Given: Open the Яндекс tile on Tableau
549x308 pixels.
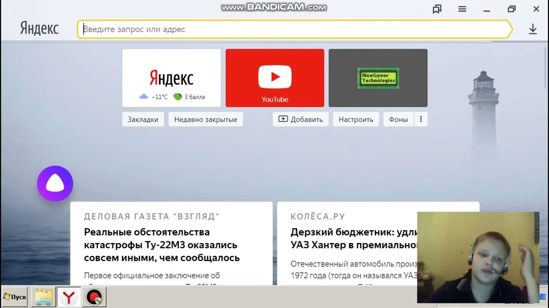Looking at the screenshot, I should point(172,78).
